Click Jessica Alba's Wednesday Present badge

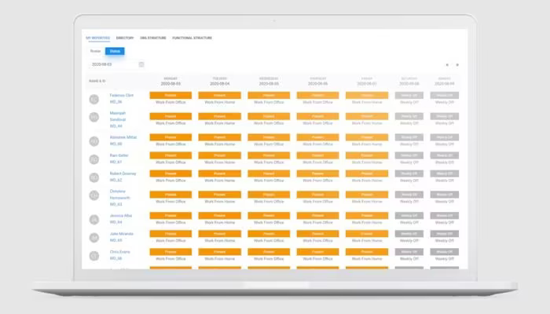(x=269, y=216)
